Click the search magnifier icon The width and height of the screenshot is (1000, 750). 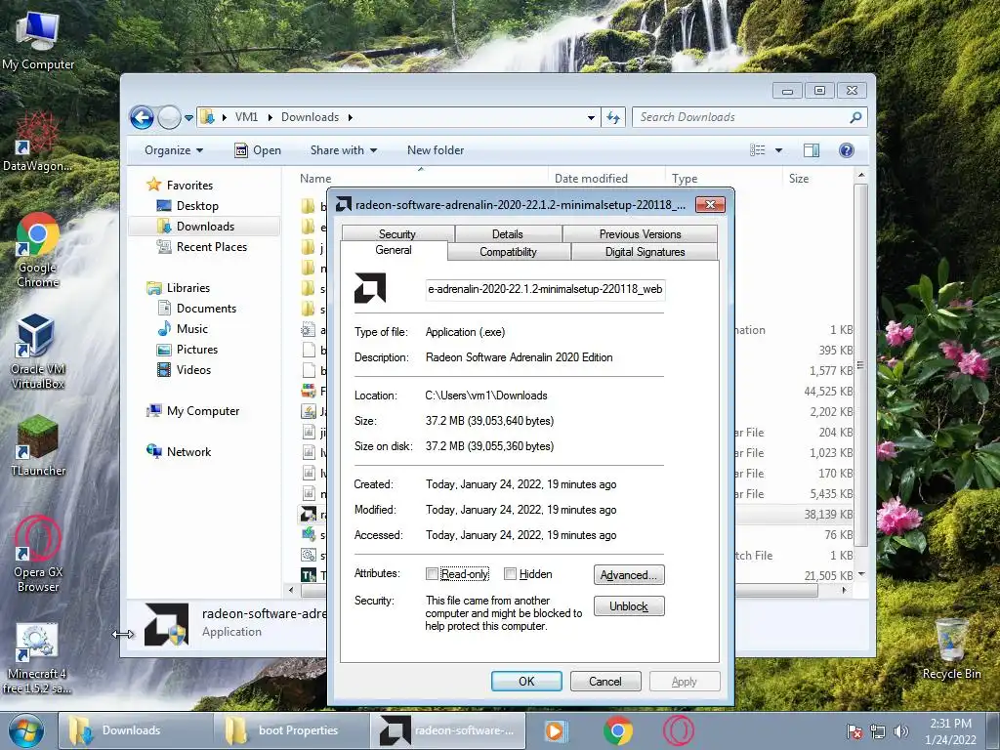tap(855, 117)
